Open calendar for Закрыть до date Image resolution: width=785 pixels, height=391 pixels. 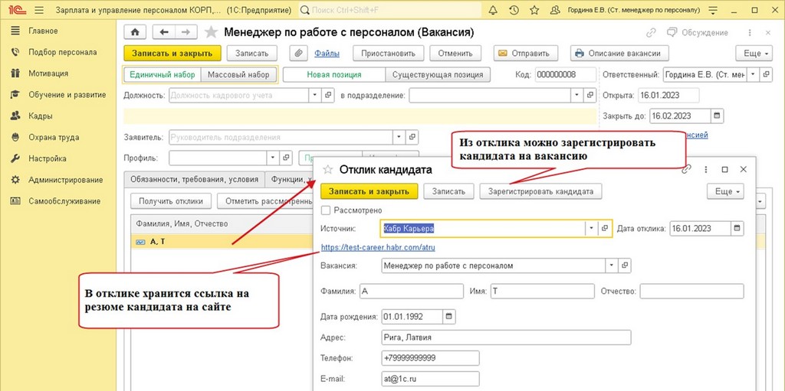717,116
